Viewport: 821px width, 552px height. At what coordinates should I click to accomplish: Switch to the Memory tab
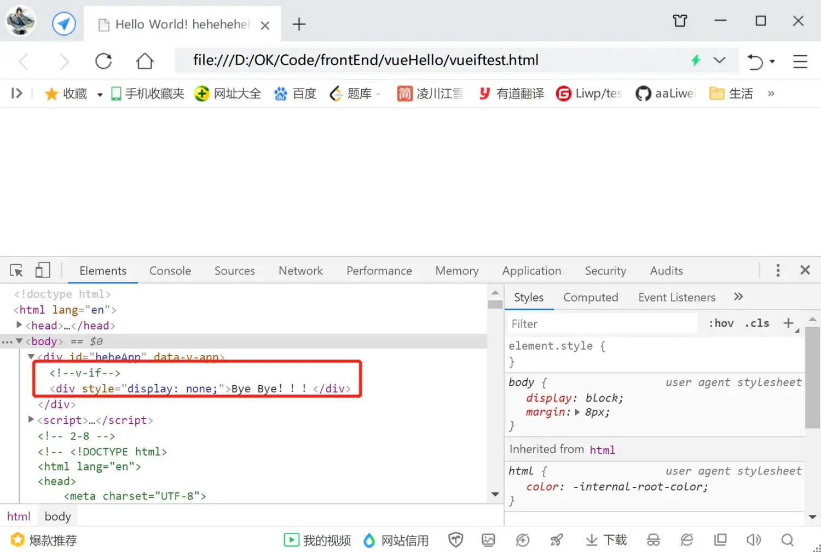click(457, 271)
